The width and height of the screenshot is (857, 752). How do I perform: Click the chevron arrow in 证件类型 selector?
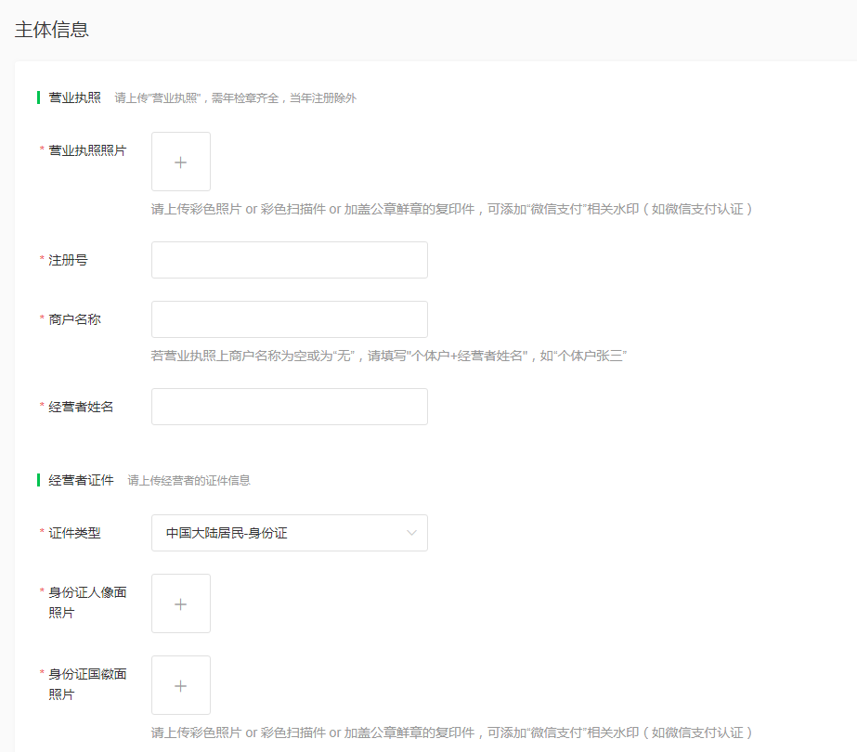point(411,533)
